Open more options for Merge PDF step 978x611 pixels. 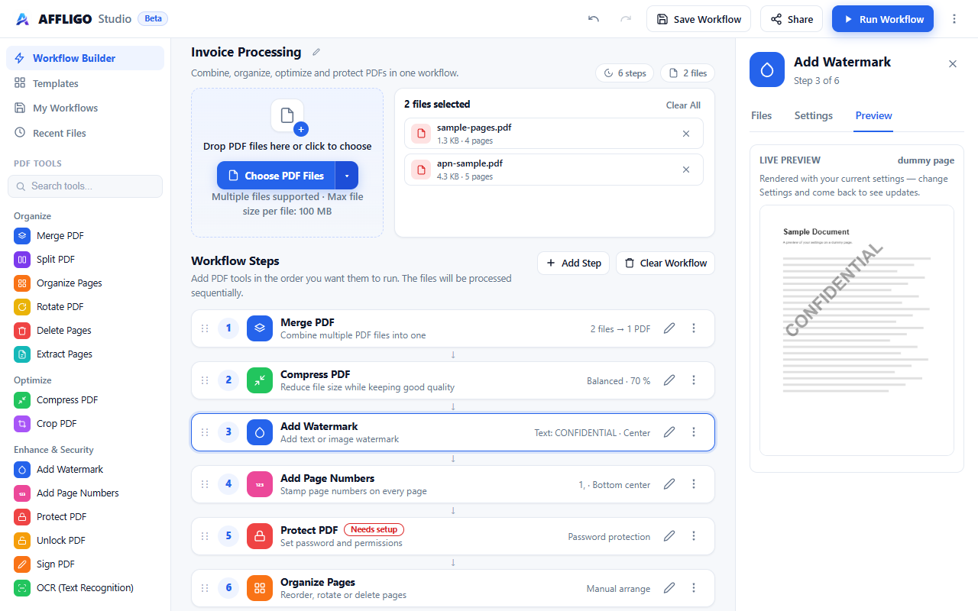[x=694, y=328]
